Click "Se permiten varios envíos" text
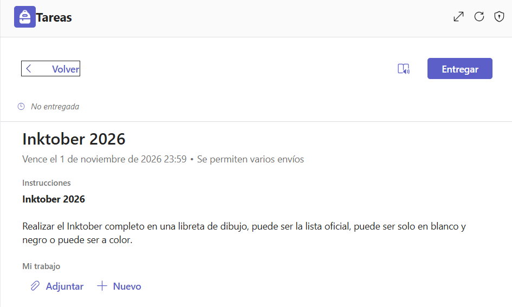Viewport: 512px width, 307px height. click(x=250, y=159)
